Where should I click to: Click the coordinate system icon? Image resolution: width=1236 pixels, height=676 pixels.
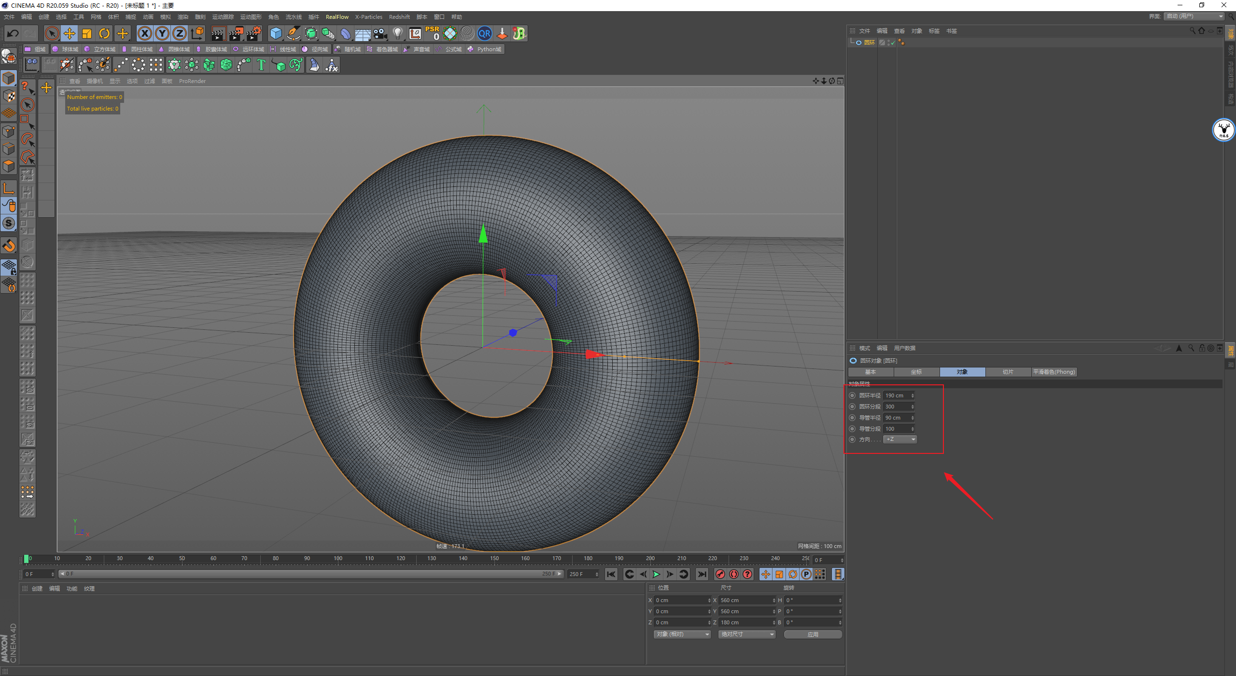(x=197, y=33)
